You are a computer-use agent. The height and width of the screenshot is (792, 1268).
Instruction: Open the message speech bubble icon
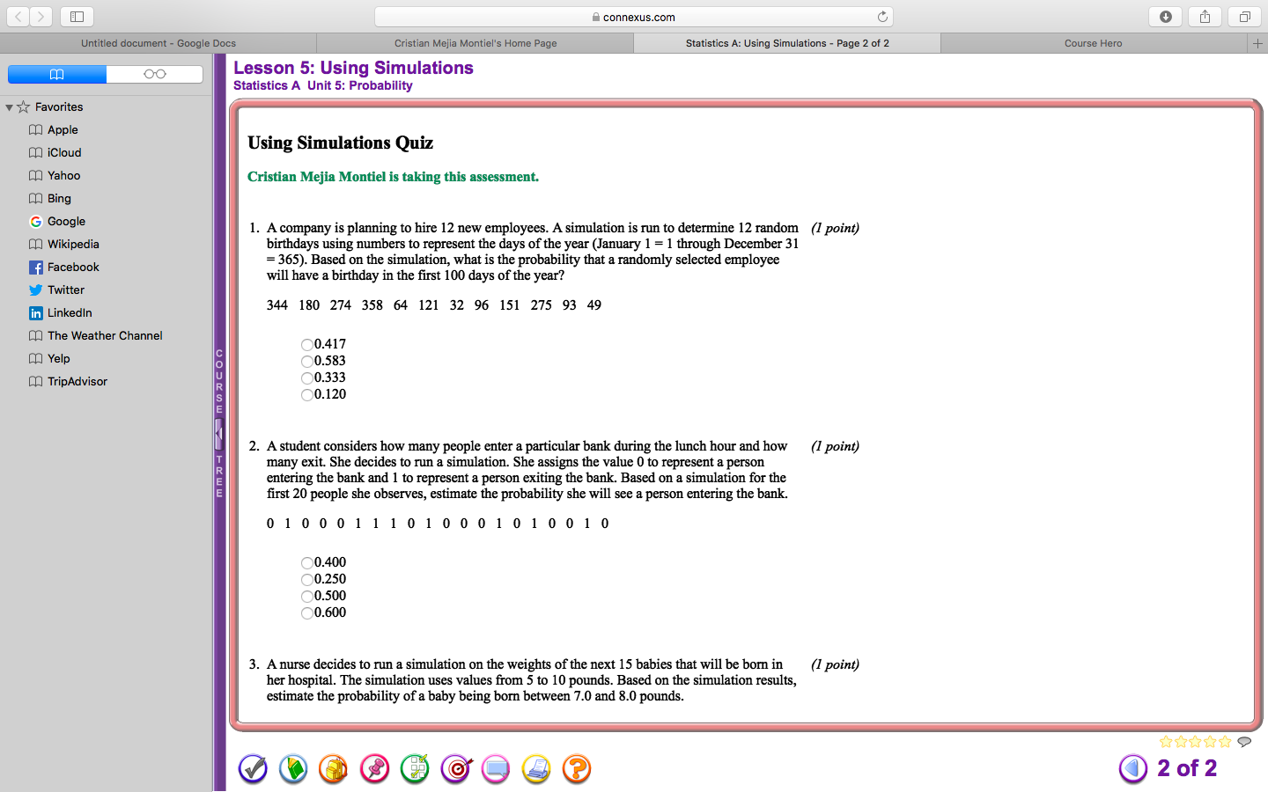tap(496, 768)
